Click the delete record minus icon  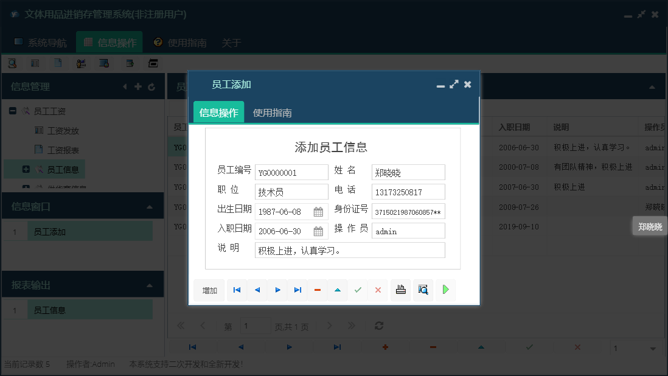click(x=317, y=290)
